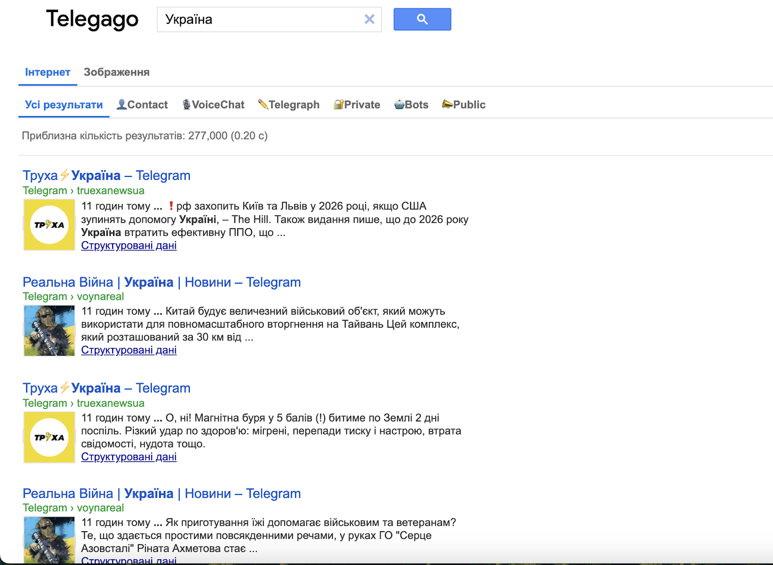Click Telegram › truexanewsua above the Магнітна буря snippet
Image resolution: width=773 pixels, height=565 pixels.
point(84,403)
